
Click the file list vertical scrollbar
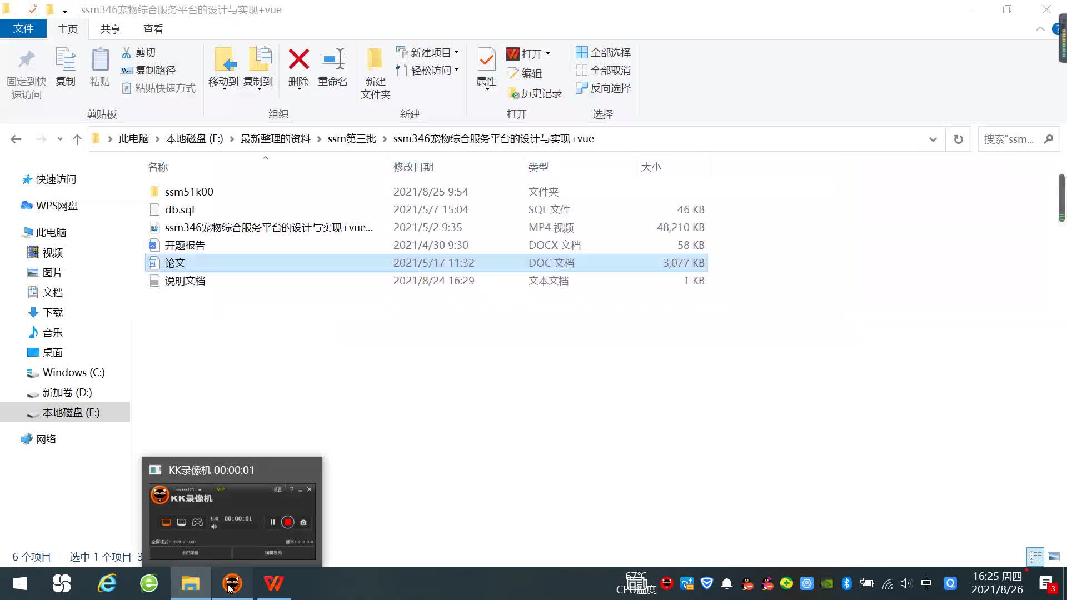(1061, 197)
